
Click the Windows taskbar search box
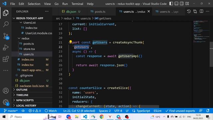coord(32,117)
